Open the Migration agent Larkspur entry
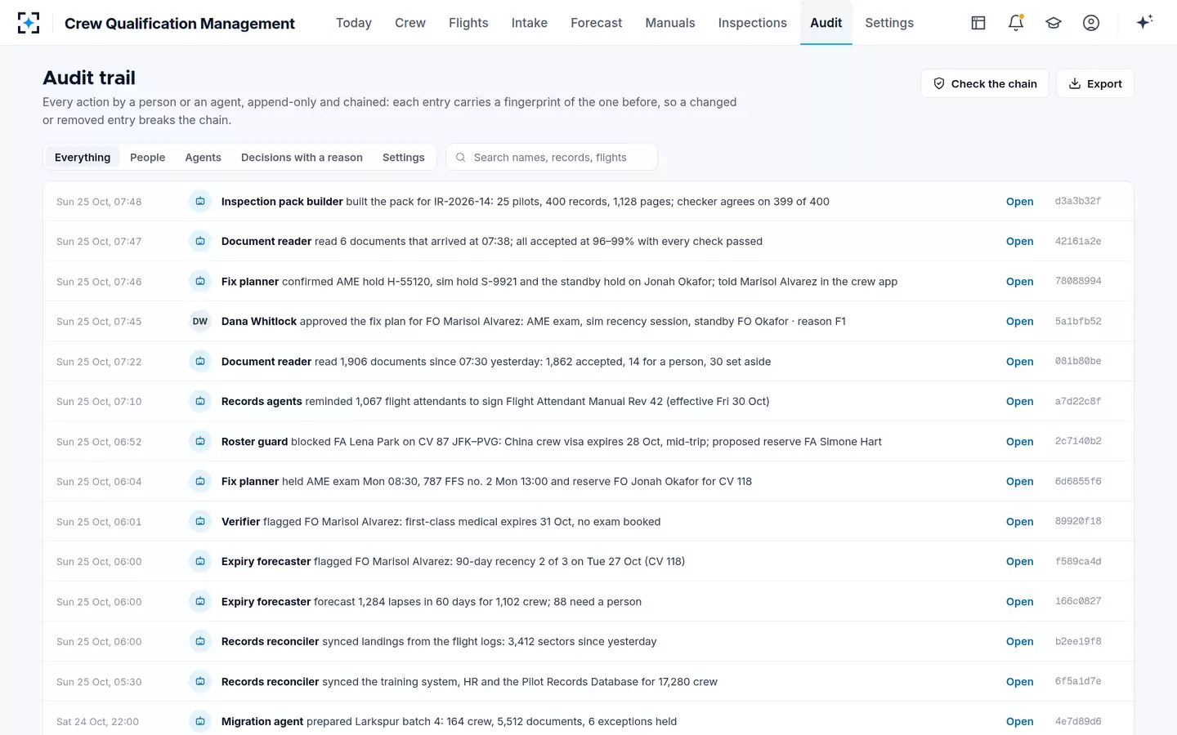Screen dimensions: 1177x735 pyautogui.click(x=1020, y=721)
